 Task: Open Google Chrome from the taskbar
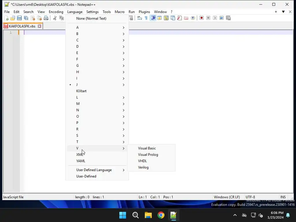tap(161, 215)
